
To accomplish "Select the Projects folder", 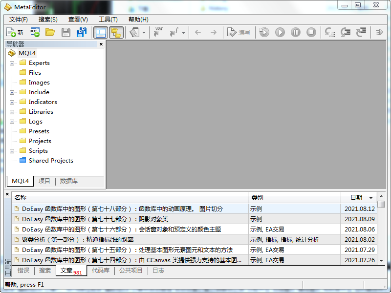I will [x=40, y=141].
